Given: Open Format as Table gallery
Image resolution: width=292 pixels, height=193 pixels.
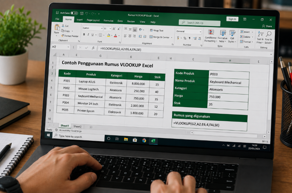Looking at the screenshot, I should point(222,36).
